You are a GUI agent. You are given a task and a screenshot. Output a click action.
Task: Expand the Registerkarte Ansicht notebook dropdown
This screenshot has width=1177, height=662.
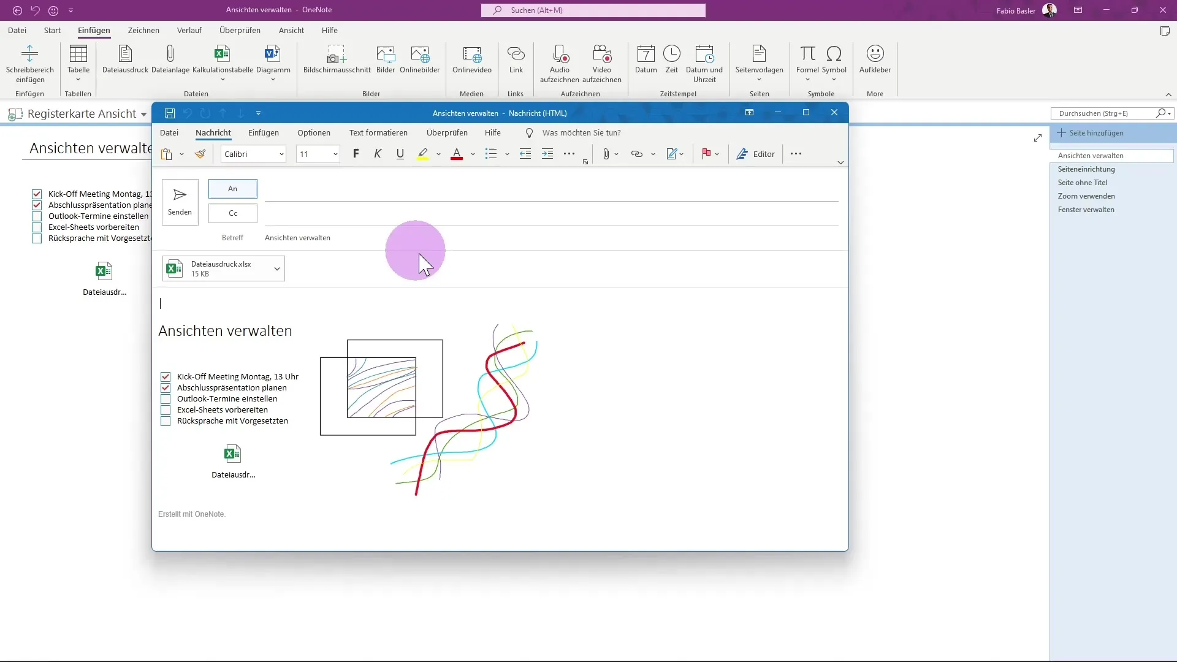click(143, 115)
